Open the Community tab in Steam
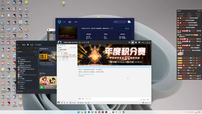The width and height of the screenshot is (202, 114). (x=32, y=45)
